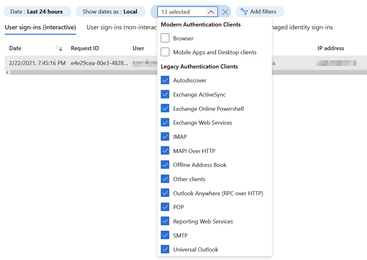Uncheck Other clients checkbox
This screenshot has height=260, width=367.
(x=165, y=179)
